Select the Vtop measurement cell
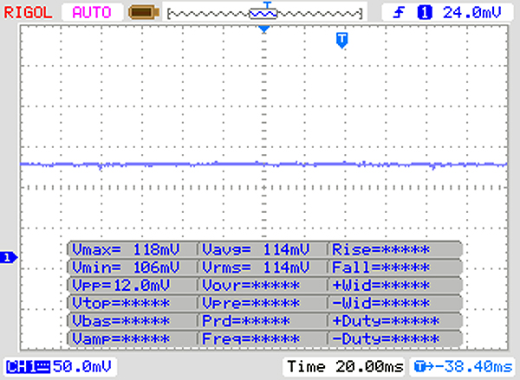Screen dimensions: 520x380 (132, 303)
